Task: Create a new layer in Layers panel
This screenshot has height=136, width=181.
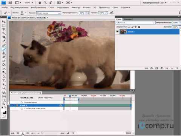Action: [x=172, y=68]
